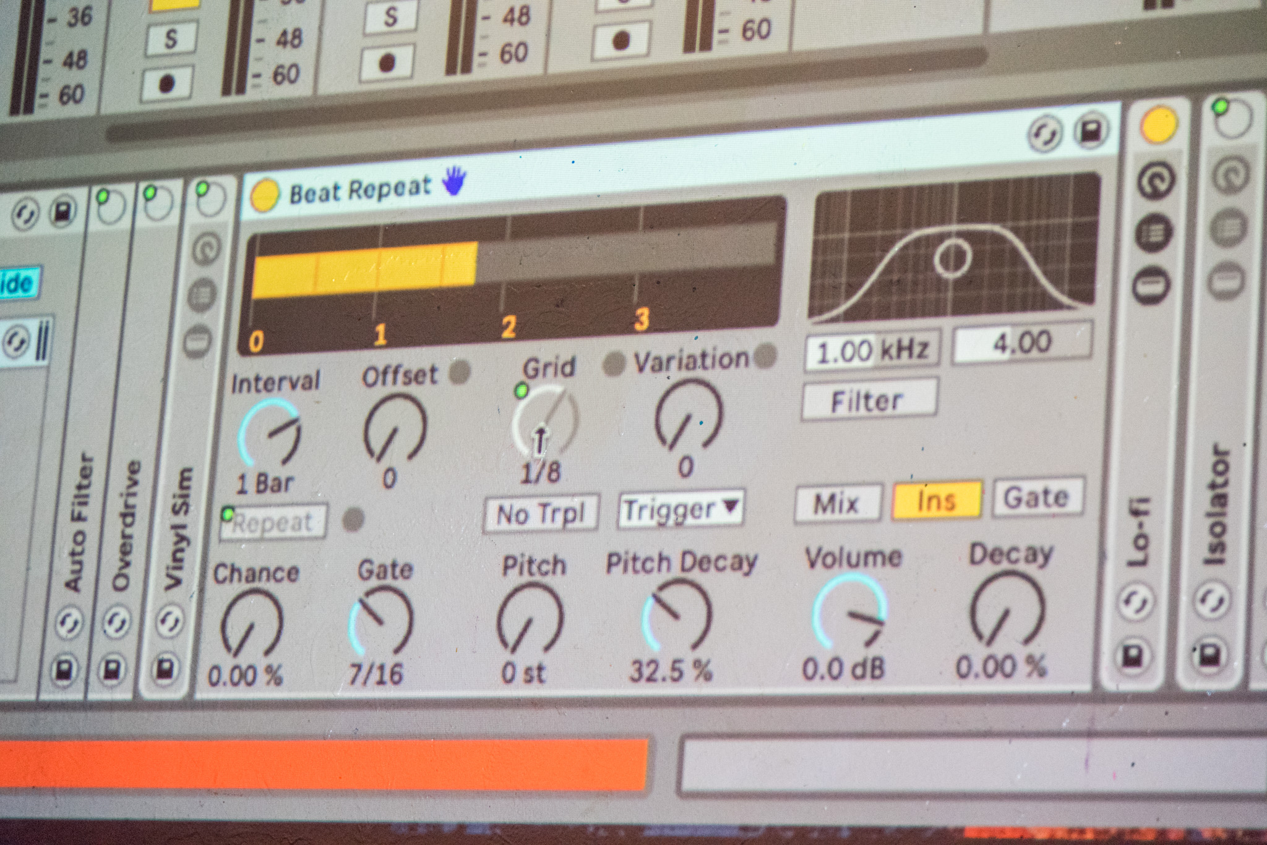The width and height of the screenshot is (1267, 845).
Task: Click the filter curve handle circle
Action: (x=952, y=258)
